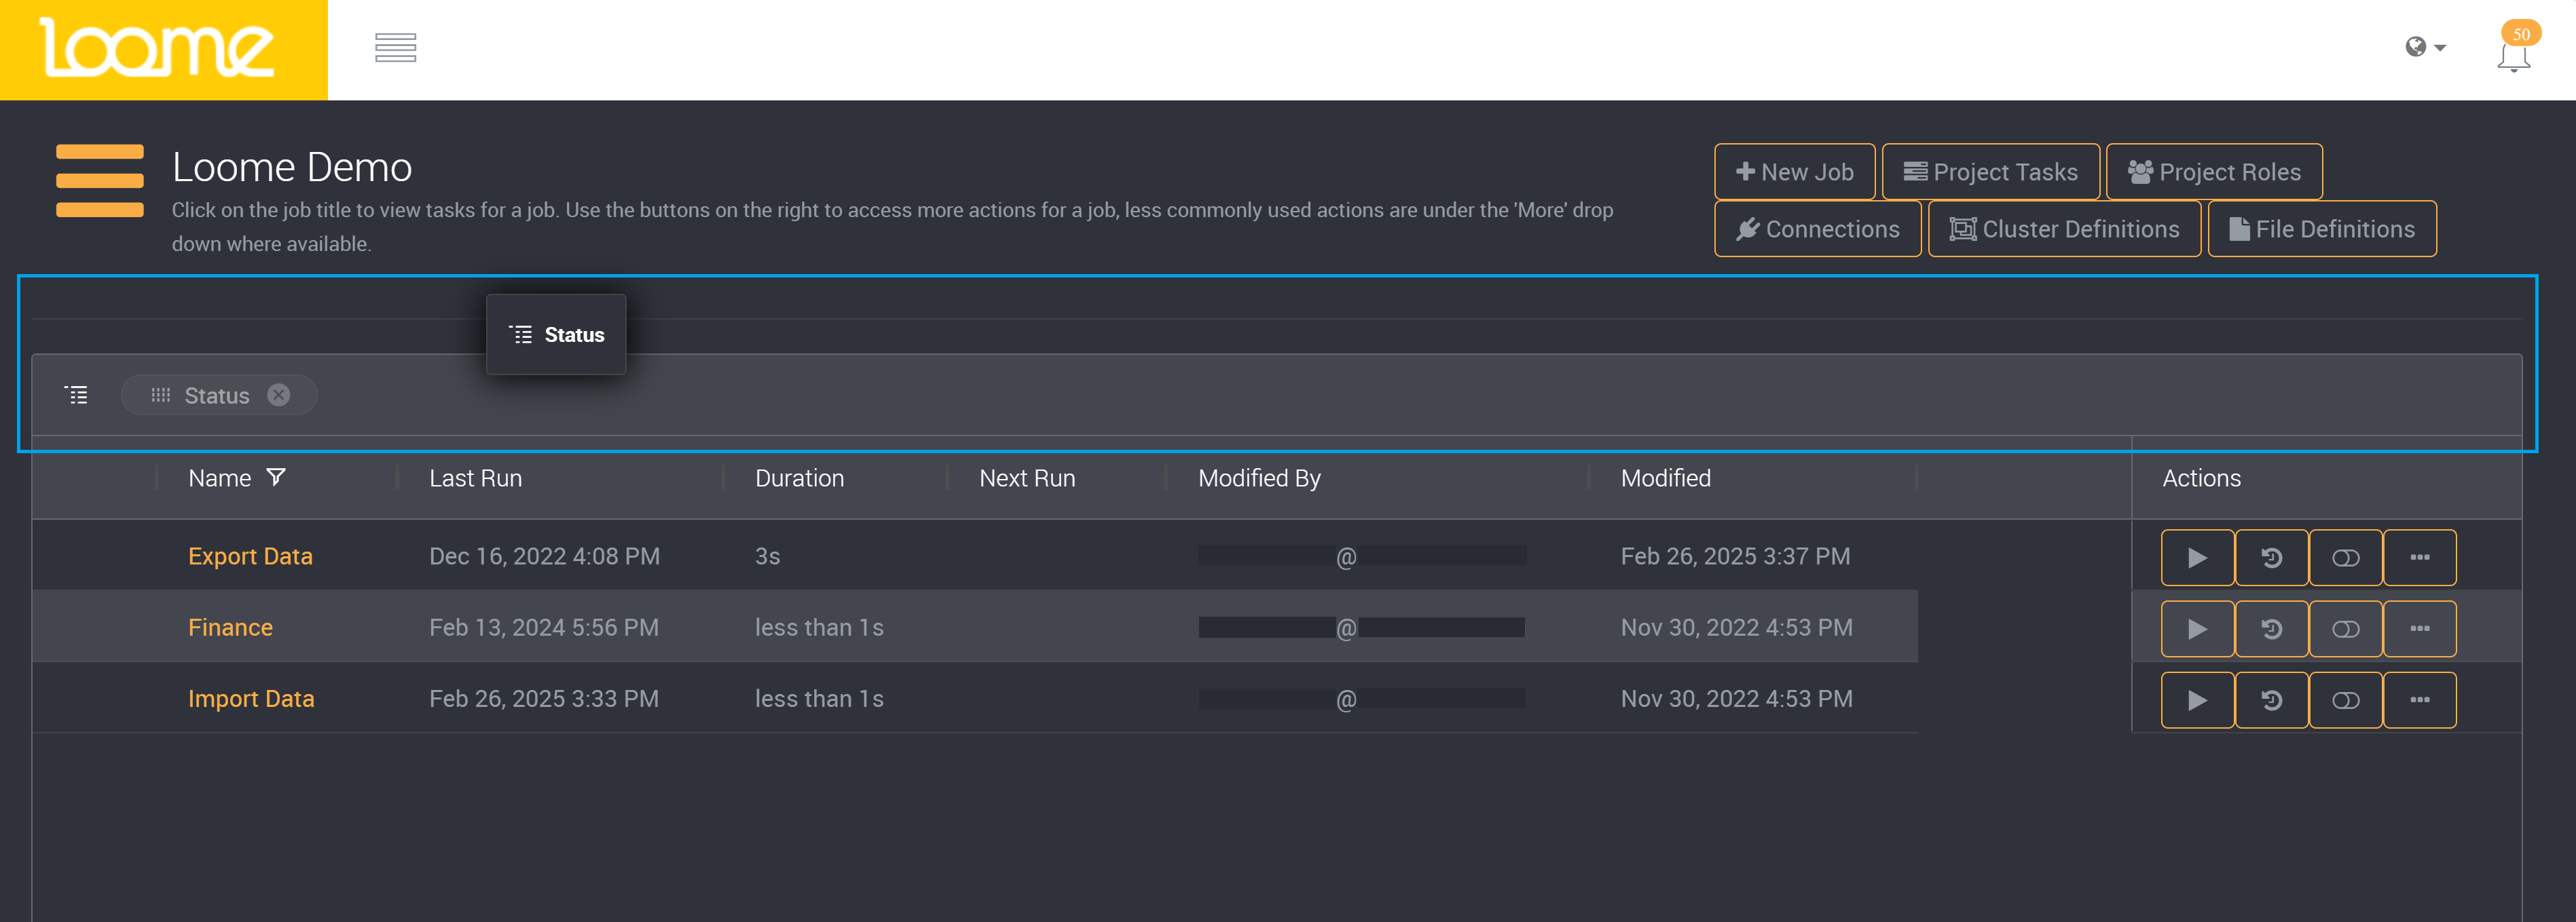Sort by Modified column header

click(1665, 478)
